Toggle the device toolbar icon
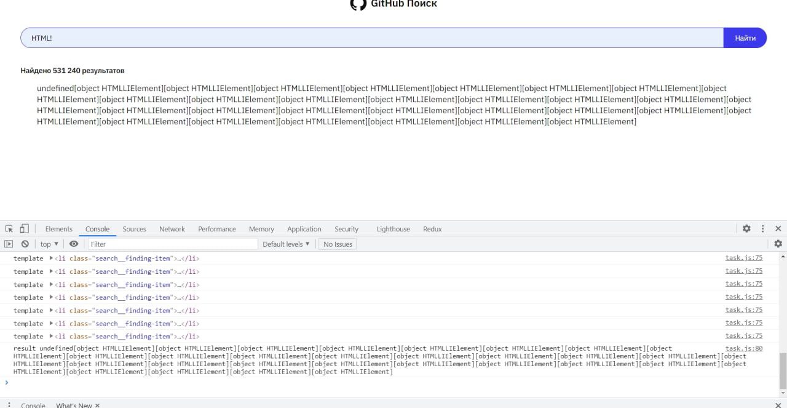Image resolution: width=787 pixels, height=408 pixels. click(24, 228)
